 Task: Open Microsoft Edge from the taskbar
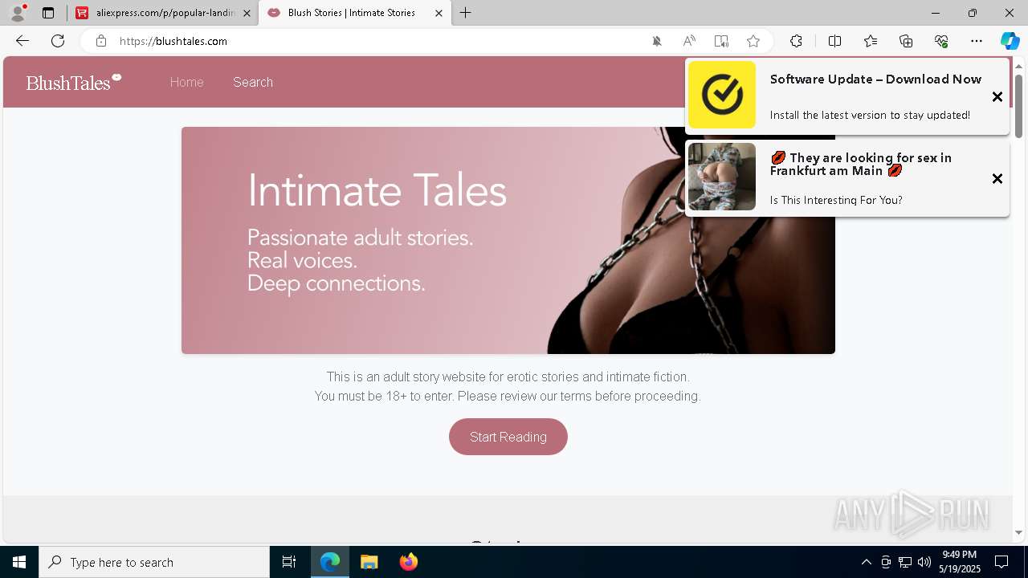click(330, 562)
